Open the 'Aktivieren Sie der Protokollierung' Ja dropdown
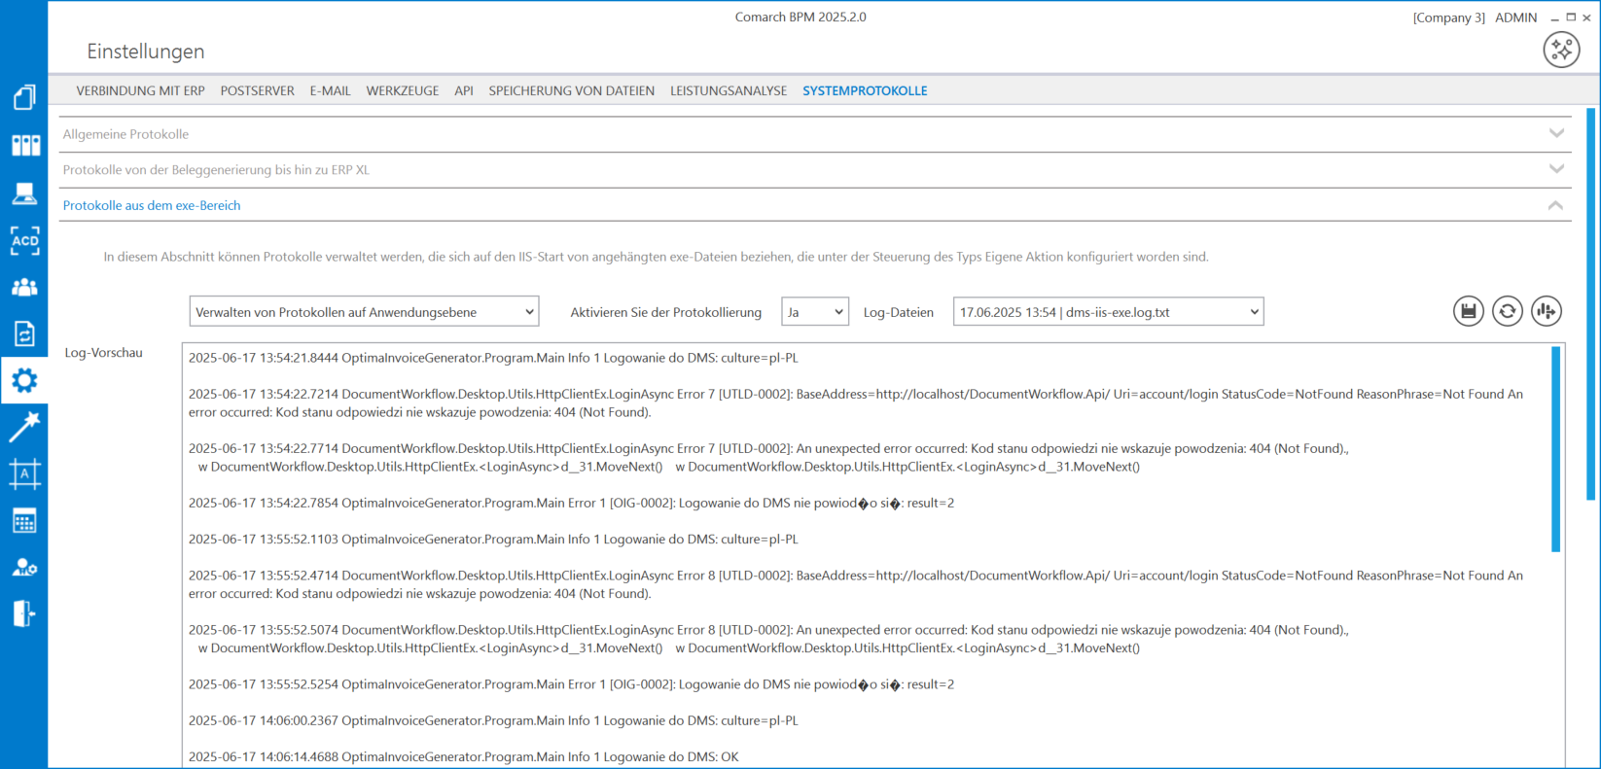The height and width of the screenshot is (769, 1601). (x=814, y=312)
